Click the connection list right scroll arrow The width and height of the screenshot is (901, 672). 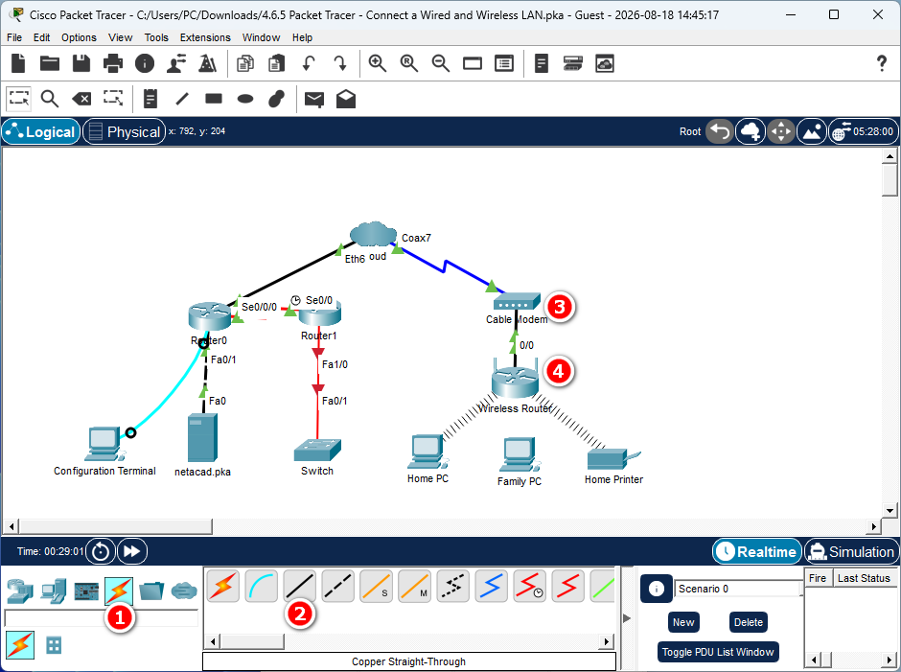607,641
